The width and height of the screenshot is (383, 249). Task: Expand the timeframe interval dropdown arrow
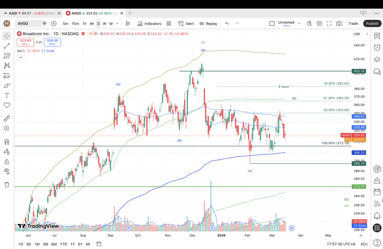tap(117, 24)
